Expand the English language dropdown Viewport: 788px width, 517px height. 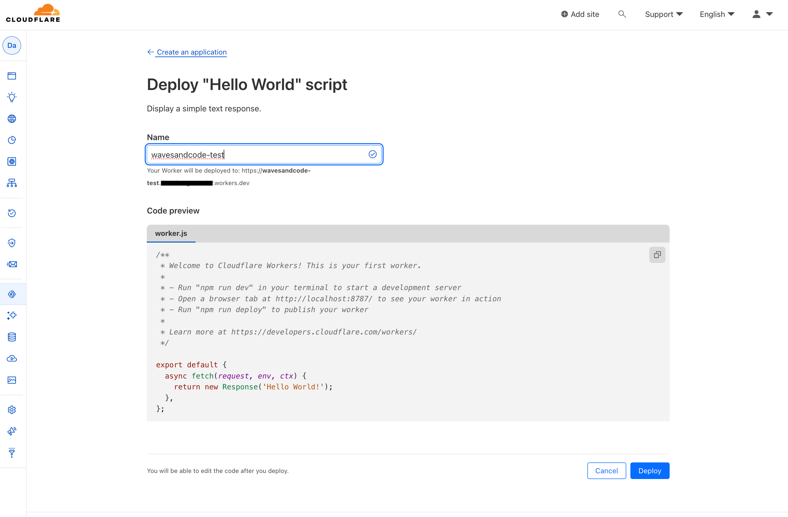click(x=717, y=14)
